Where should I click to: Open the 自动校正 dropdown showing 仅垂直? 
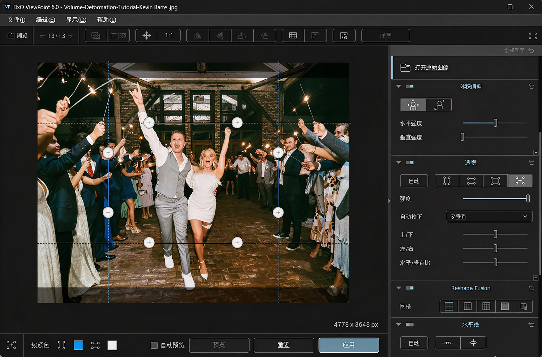coord(489,217)
